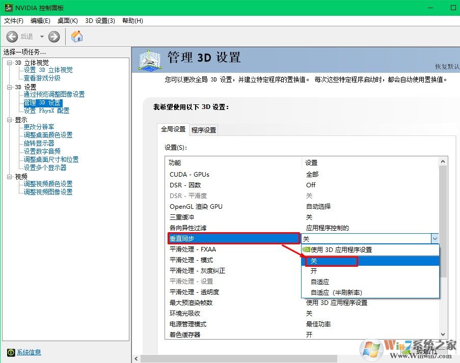Select 设置 PhysX 配置 in the task tree

pyautogui.click(x=46, y=110)
